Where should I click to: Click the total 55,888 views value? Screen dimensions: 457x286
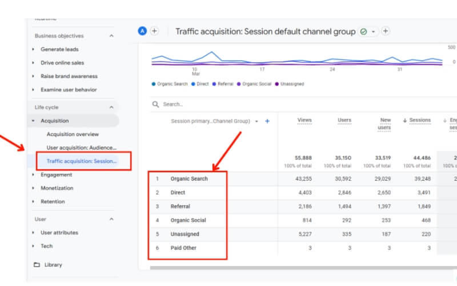[303, 158]
